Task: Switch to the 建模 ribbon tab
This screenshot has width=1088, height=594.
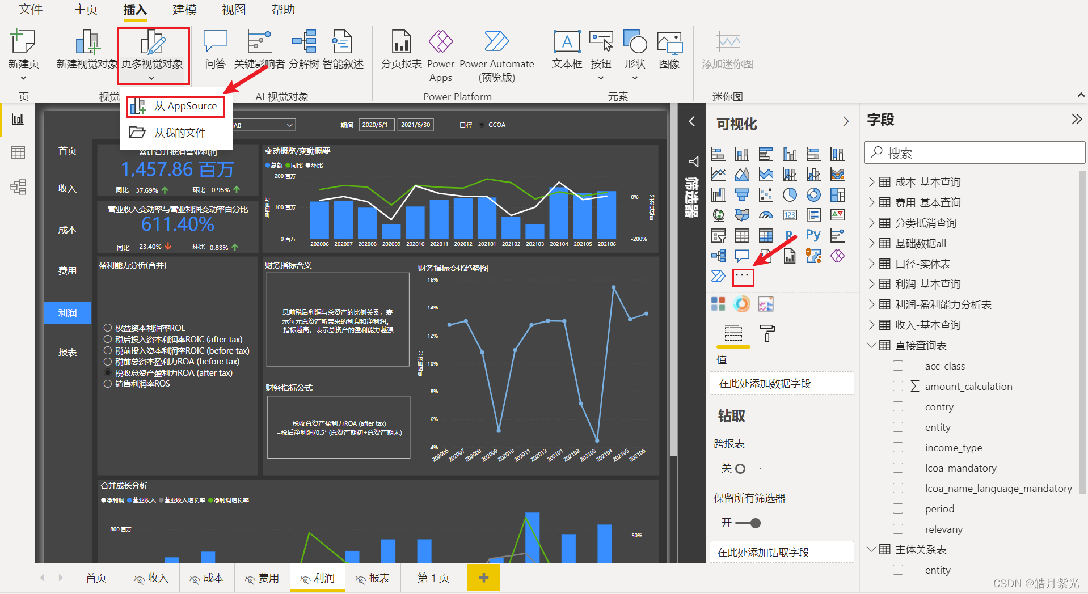Action: point(184,10)
